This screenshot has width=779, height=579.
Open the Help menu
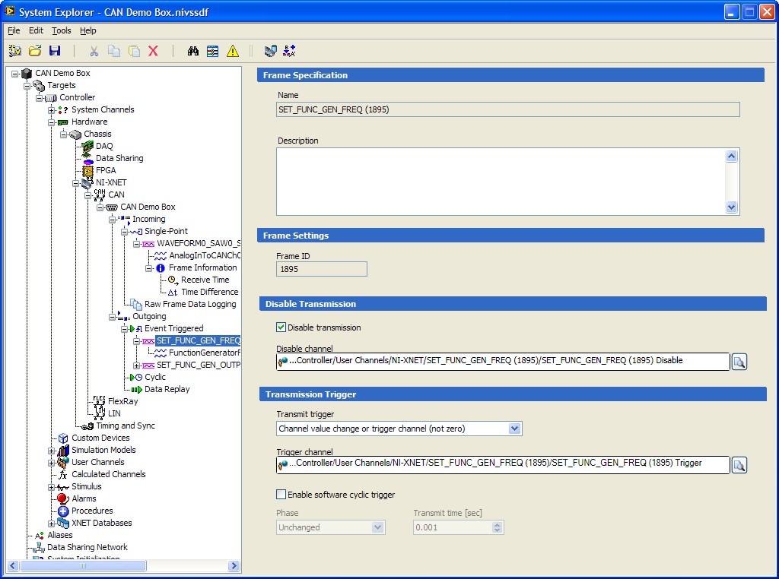pyautogui.click(x=88, y=30)
